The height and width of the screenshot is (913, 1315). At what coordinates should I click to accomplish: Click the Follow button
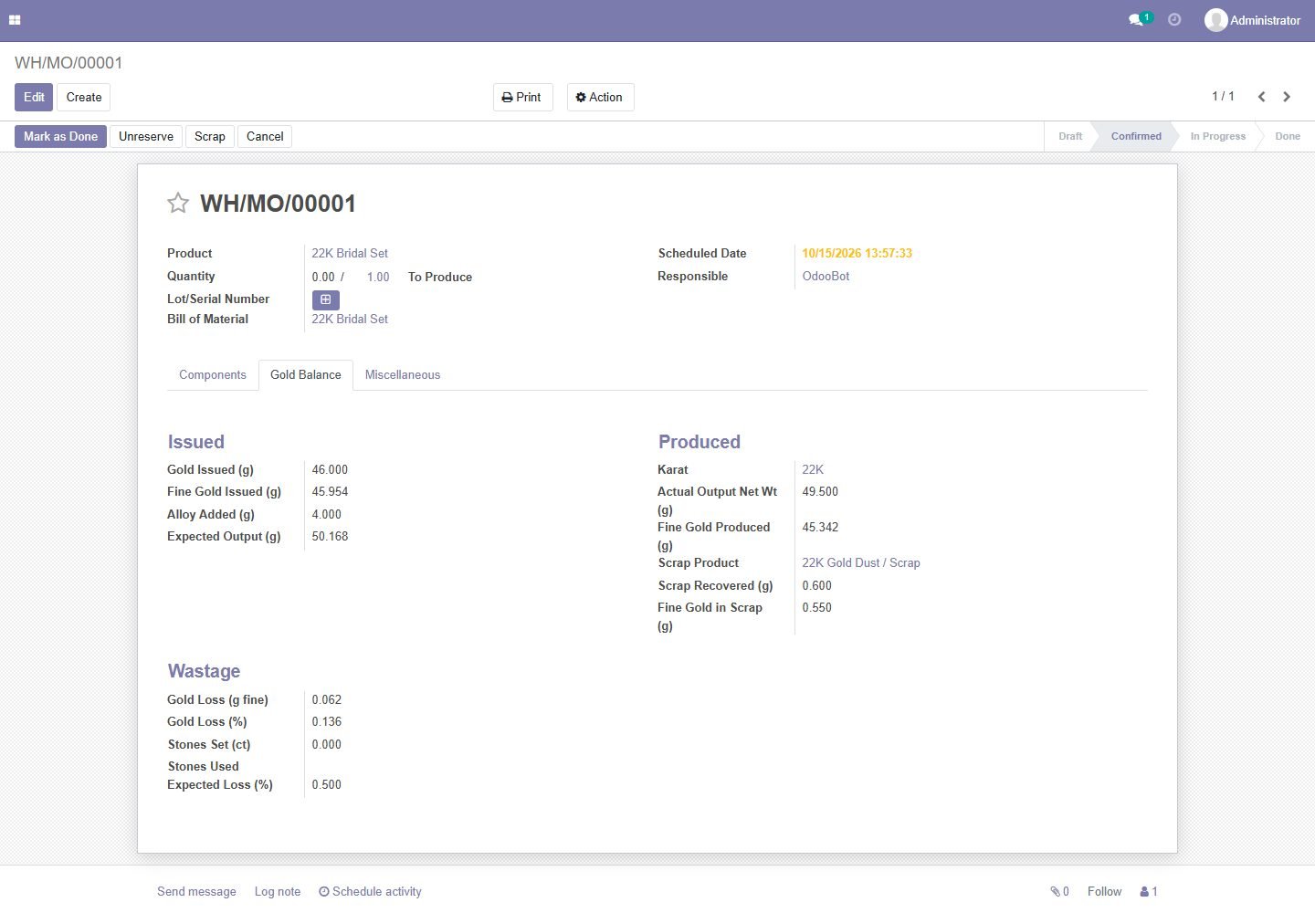pyautogui.click(x=1104, y=892)
